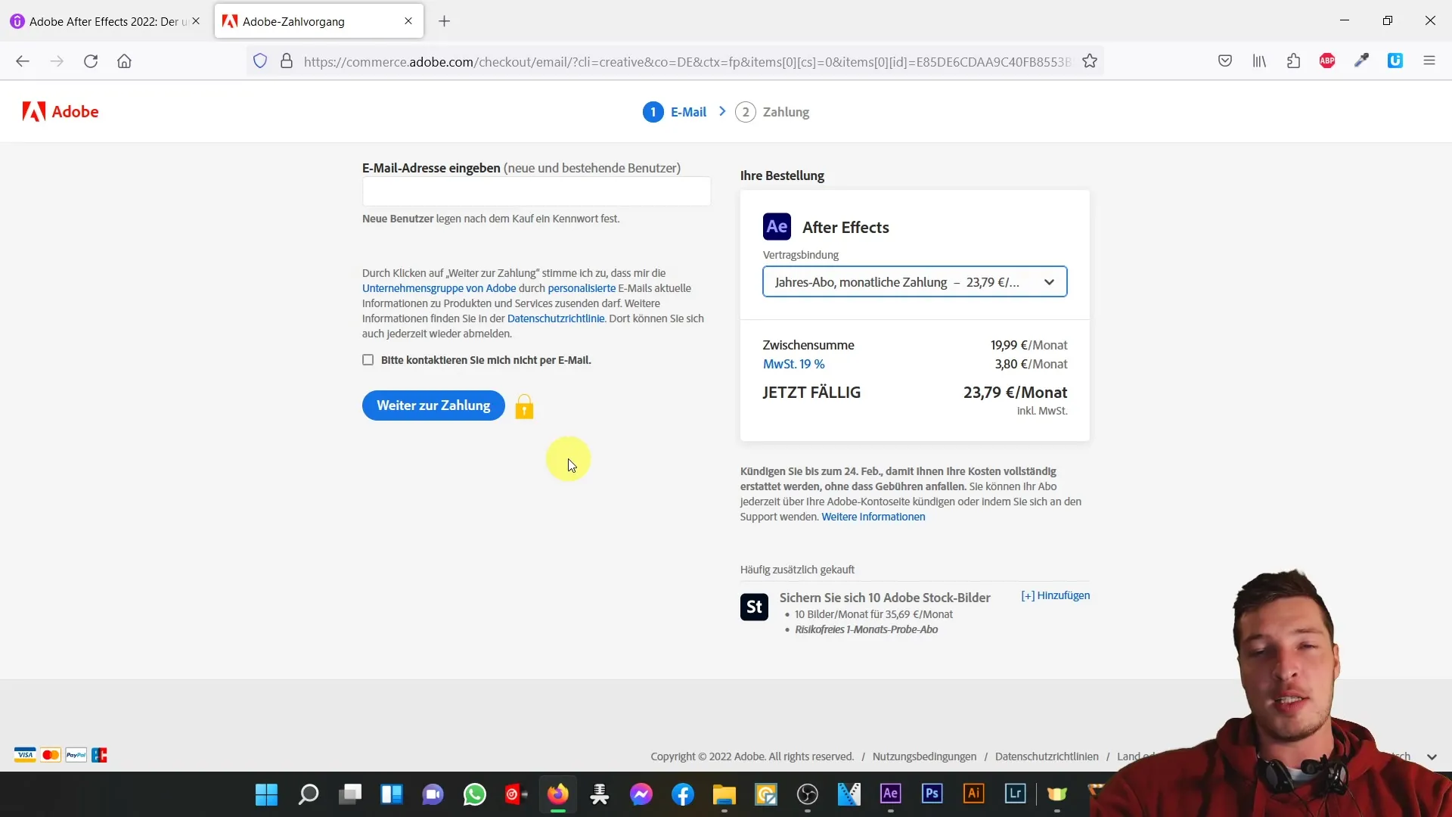Image resolution: width=1452 pixels, height=817 pixels.
Task: Click the After Effects Ae product icon
Action: 777,226
